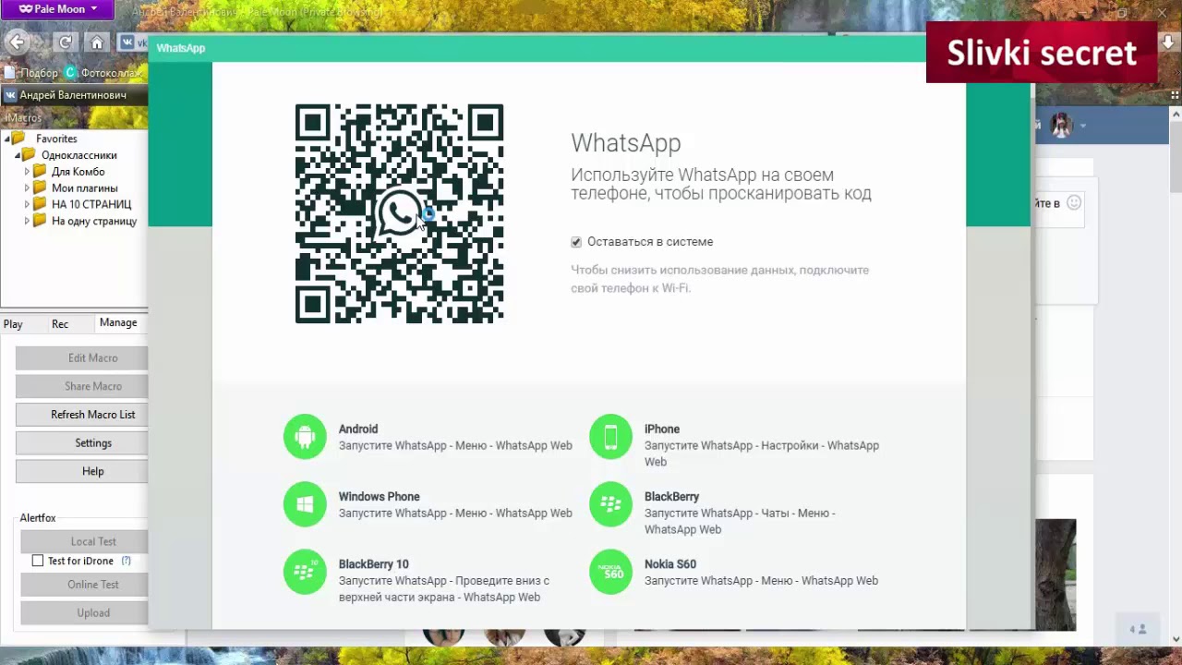Click the green Android icon
The height and width of the screenshot is (665, 1182).
[x=305, y=437]
